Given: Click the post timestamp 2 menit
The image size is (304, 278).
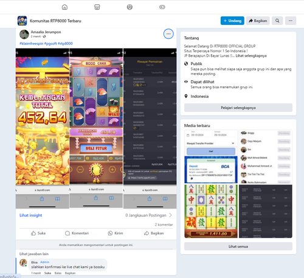Looking at the screenshot, I should click(36, 36).
